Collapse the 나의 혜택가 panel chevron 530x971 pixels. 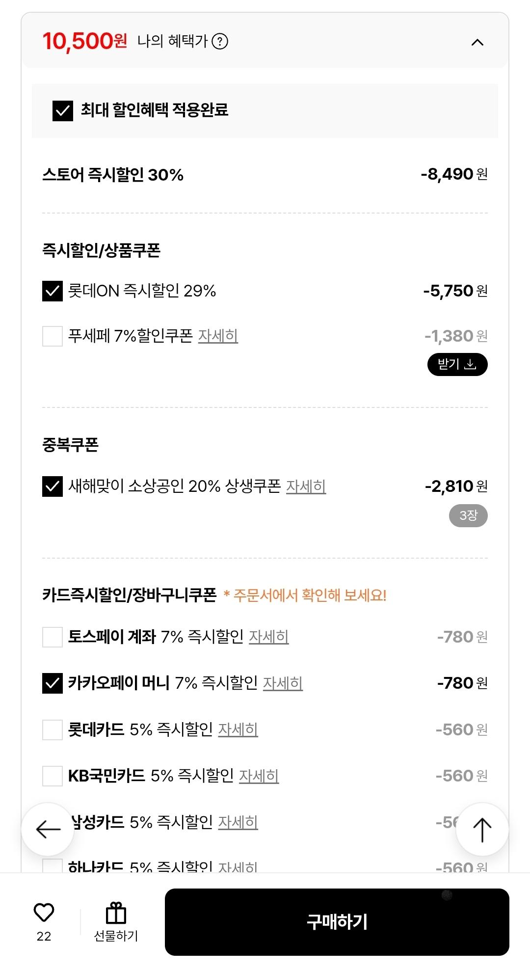(477, 42)
